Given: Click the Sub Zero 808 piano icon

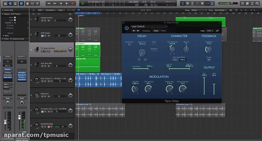Looking at the screenshot, I should pos(37,65).
